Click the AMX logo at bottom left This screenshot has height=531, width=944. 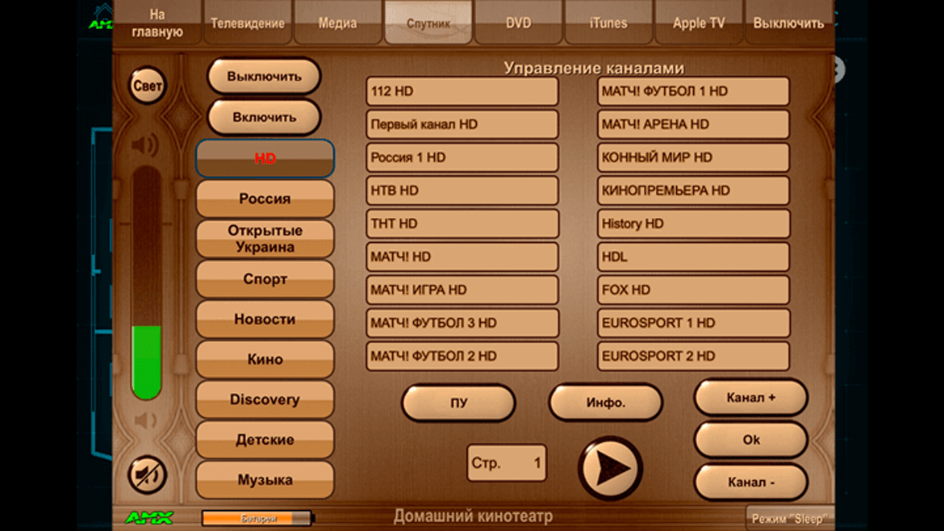[x=148, y=517]
